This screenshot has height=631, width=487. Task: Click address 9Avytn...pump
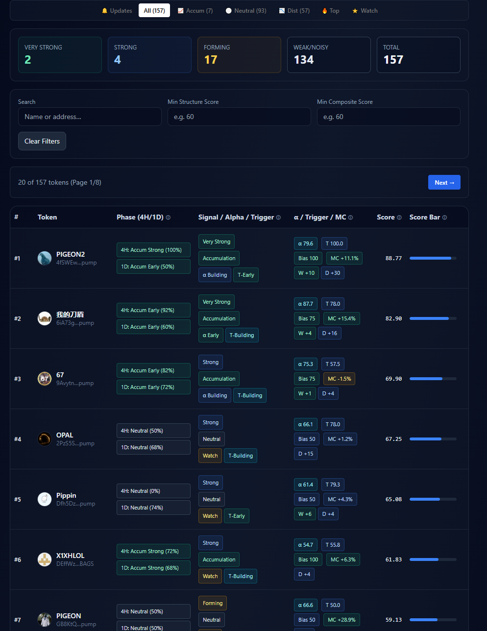75,383
